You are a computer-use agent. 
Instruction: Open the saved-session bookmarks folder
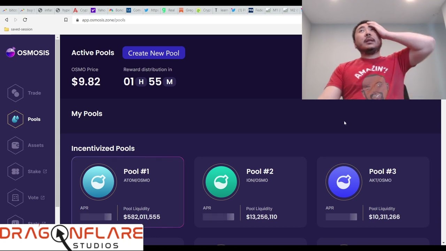tap(18, 29)
